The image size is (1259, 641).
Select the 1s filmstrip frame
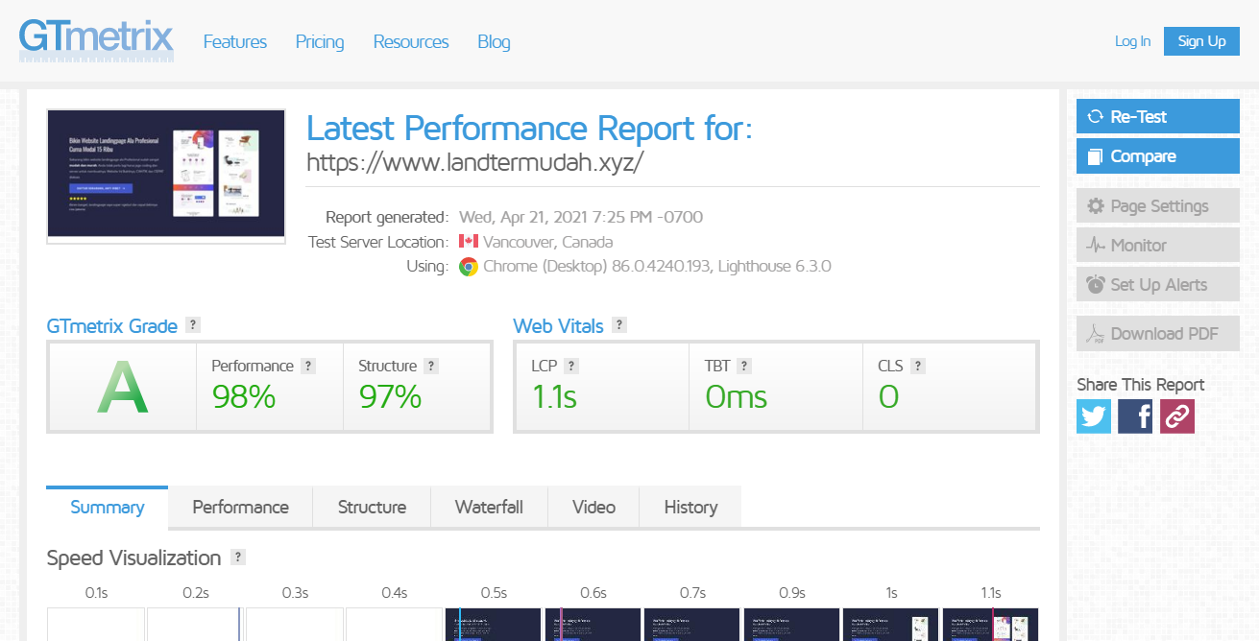[x=891, y=624]
